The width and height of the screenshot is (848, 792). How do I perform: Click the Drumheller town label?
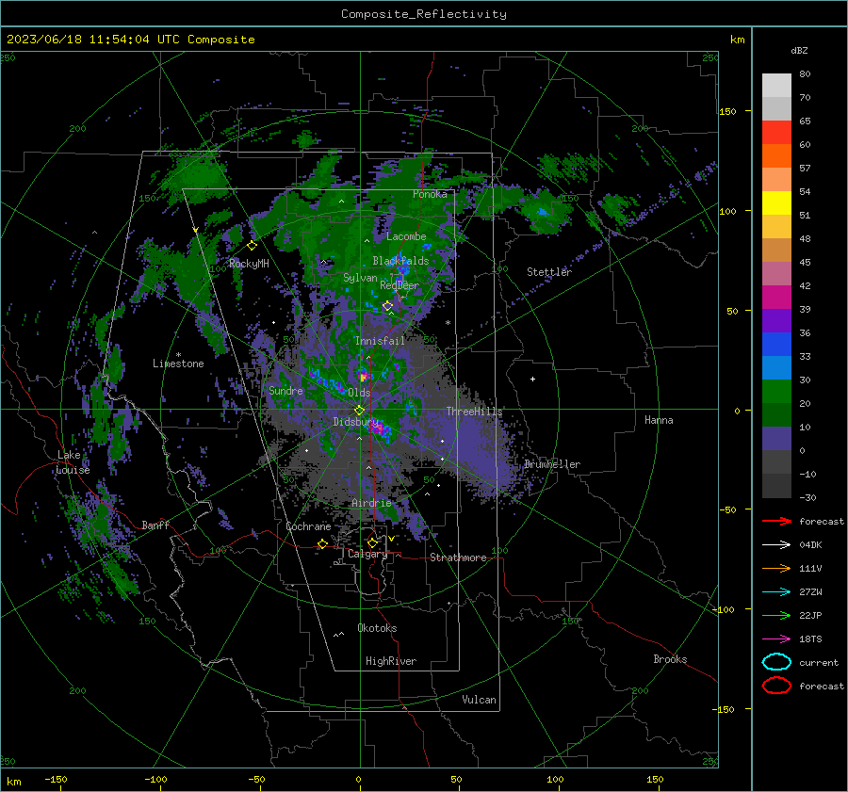point(552,464)
